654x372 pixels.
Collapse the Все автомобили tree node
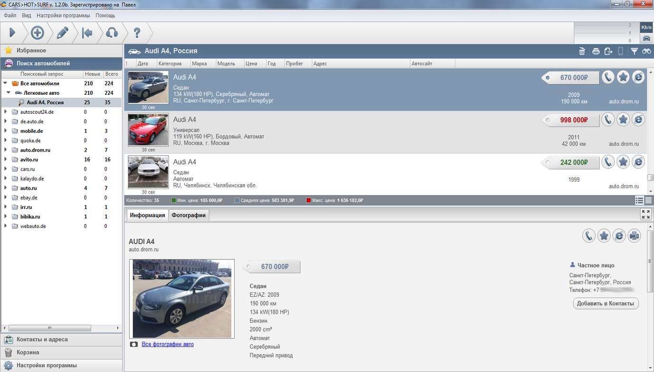(x=5, y=83)
